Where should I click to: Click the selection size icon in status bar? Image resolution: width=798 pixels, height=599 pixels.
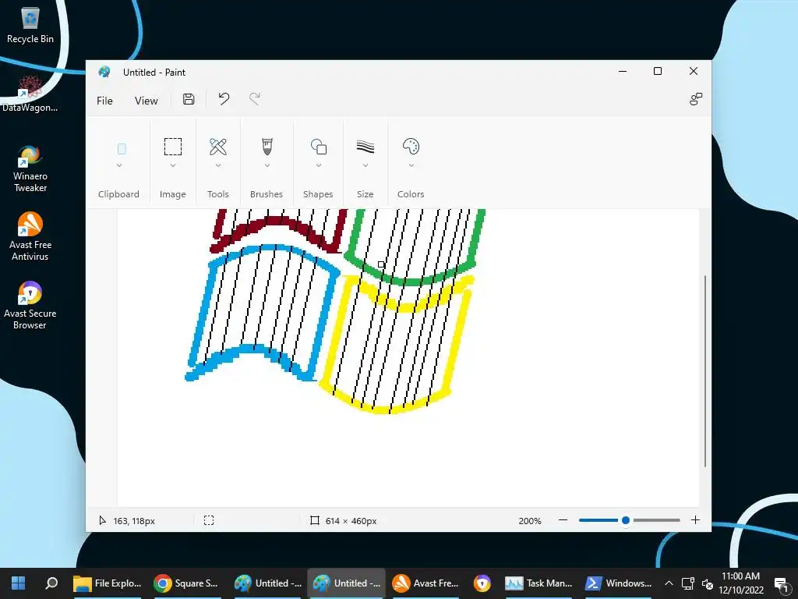coord(209,520)
